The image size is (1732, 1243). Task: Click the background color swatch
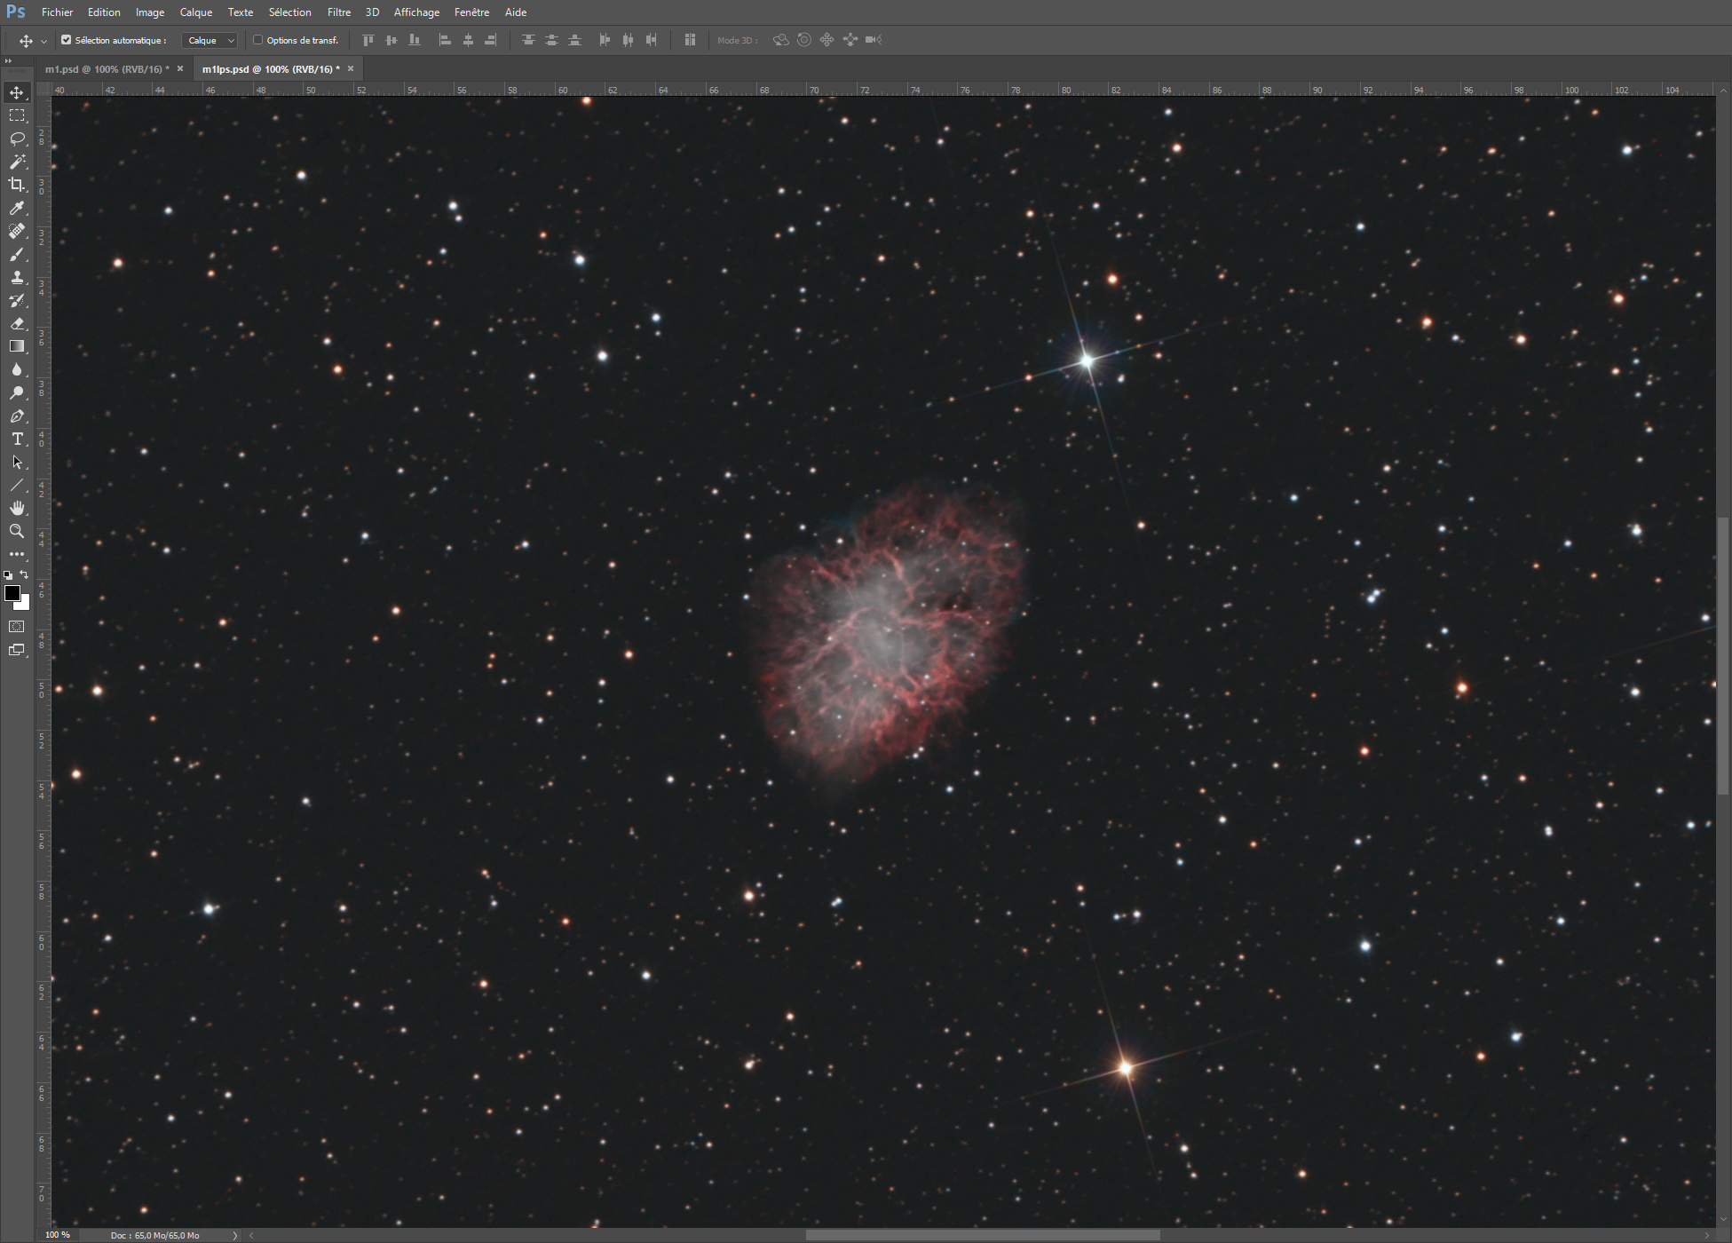pyautogui.click(x=24, y=605)
